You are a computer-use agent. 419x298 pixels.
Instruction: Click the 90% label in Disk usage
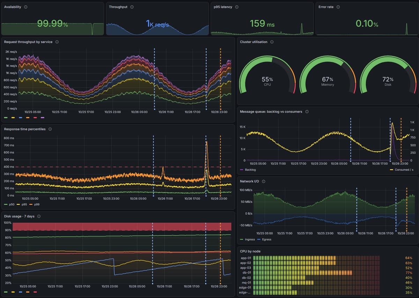(8, 230)
